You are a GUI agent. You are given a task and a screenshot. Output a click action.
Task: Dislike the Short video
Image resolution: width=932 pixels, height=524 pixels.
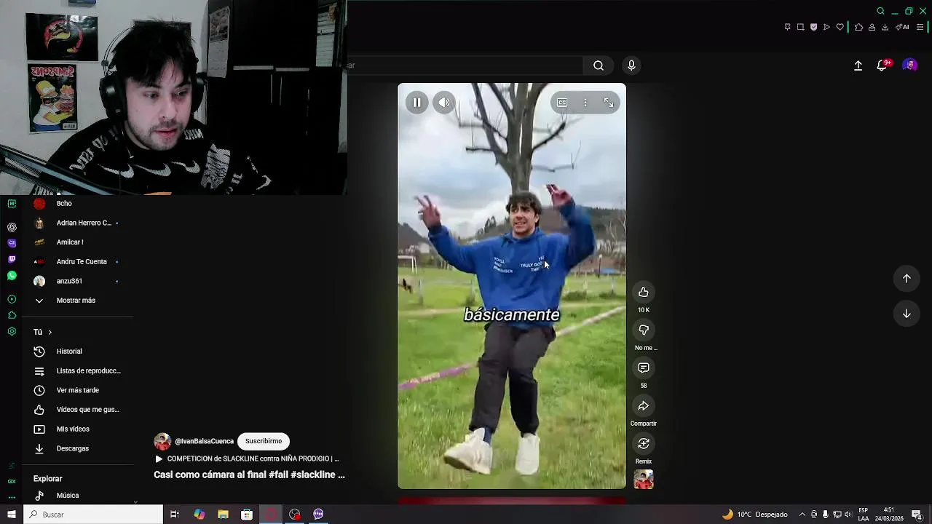(x=644, y=330)
